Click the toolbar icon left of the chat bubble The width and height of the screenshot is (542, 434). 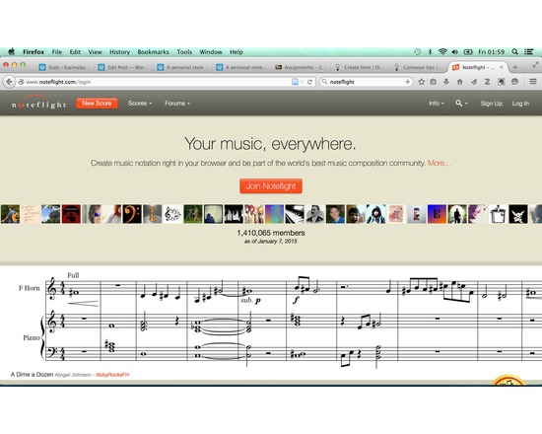pyautogui.click(x=501, y=82)
